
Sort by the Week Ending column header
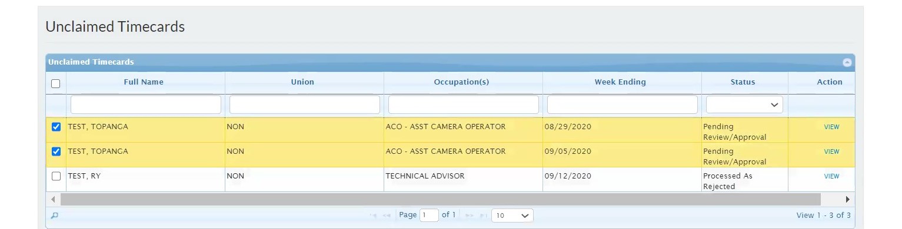click(620, 82)
